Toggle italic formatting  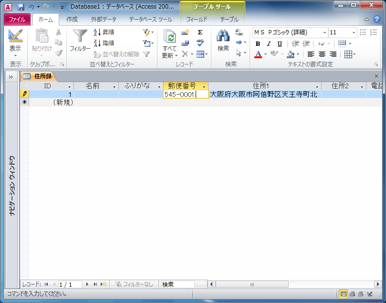pos(269,43)
